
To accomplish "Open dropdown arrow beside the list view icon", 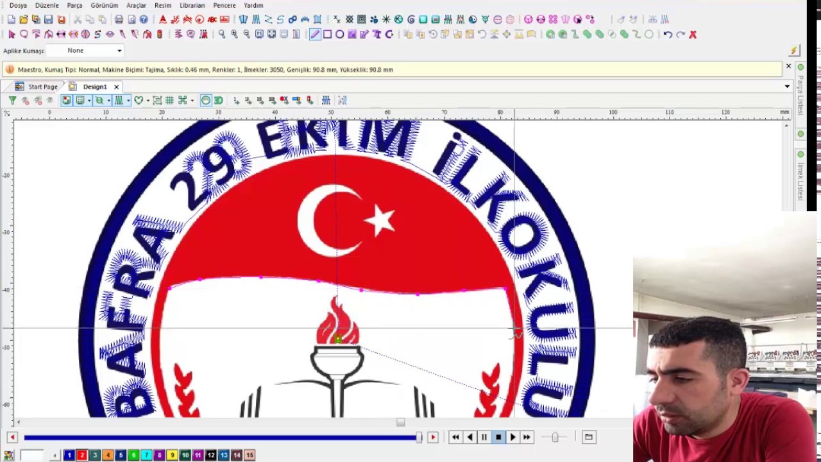I will pyautogui.click(x=89, y=100).
